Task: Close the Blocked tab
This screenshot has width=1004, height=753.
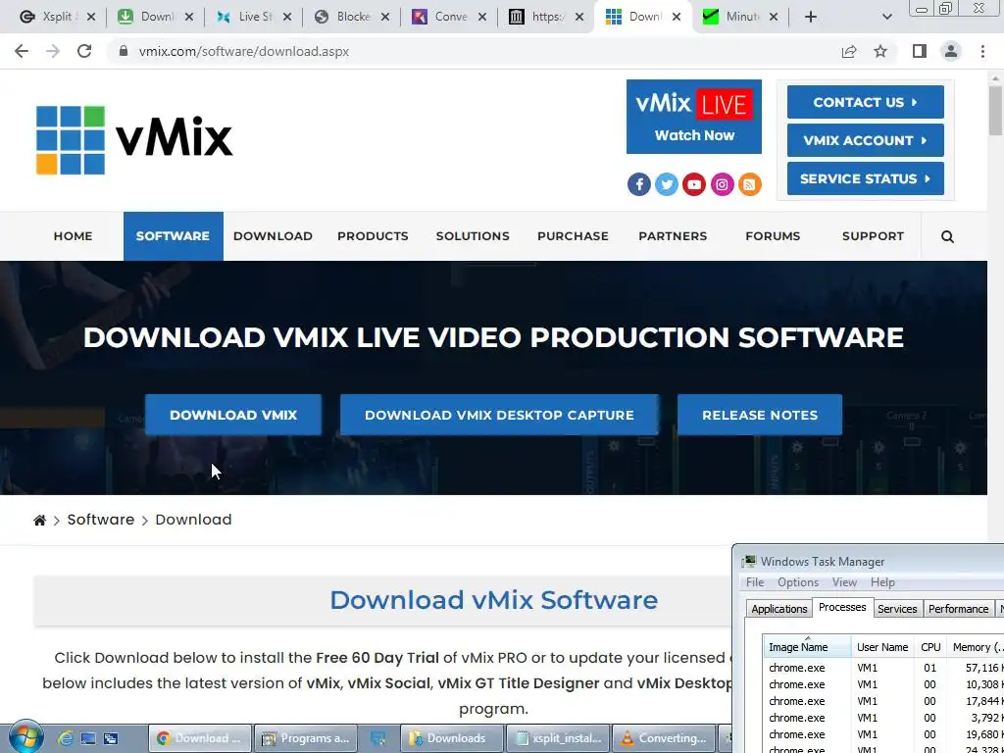Action: pyautogui.click(x=384, y=18)
